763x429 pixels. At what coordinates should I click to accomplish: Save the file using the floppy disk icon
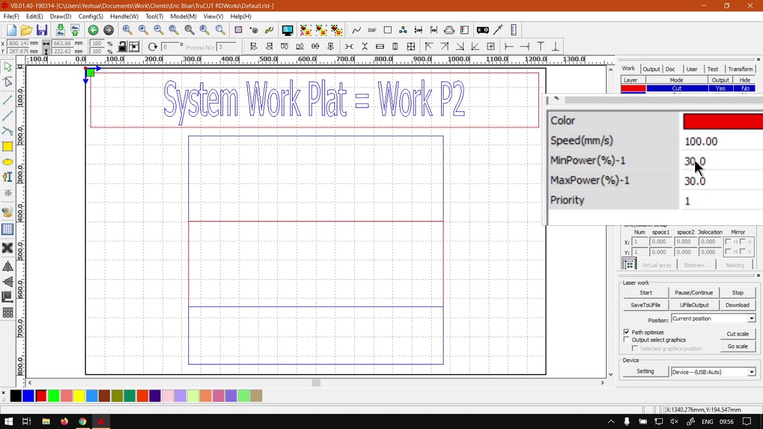[42, 30]
